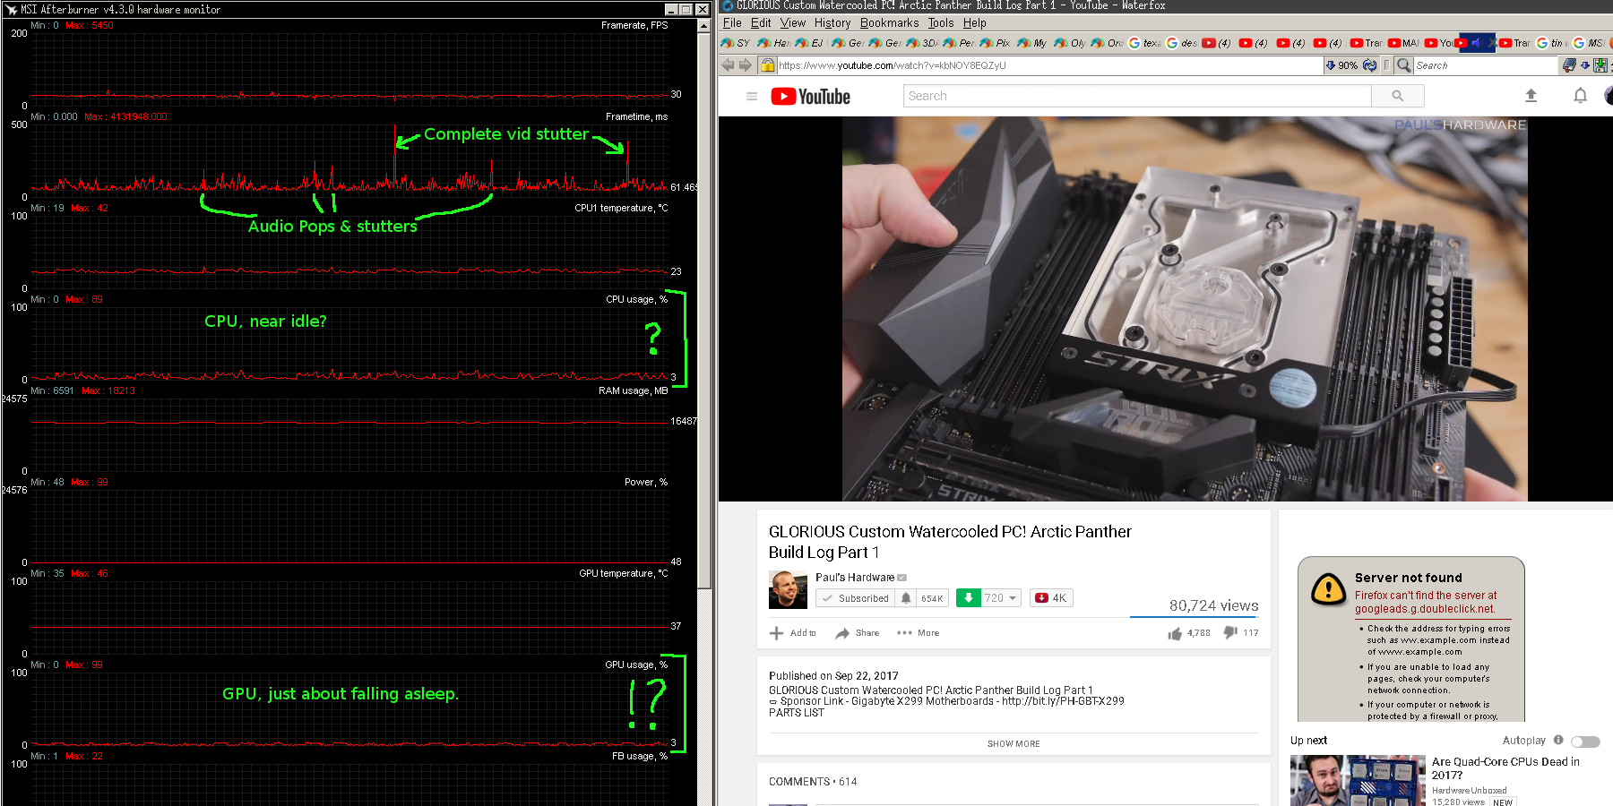Click the search engine magnifier in Waterfox toolbar
This screenshot has width=1613, height=806.
[x=1404, y=65]
